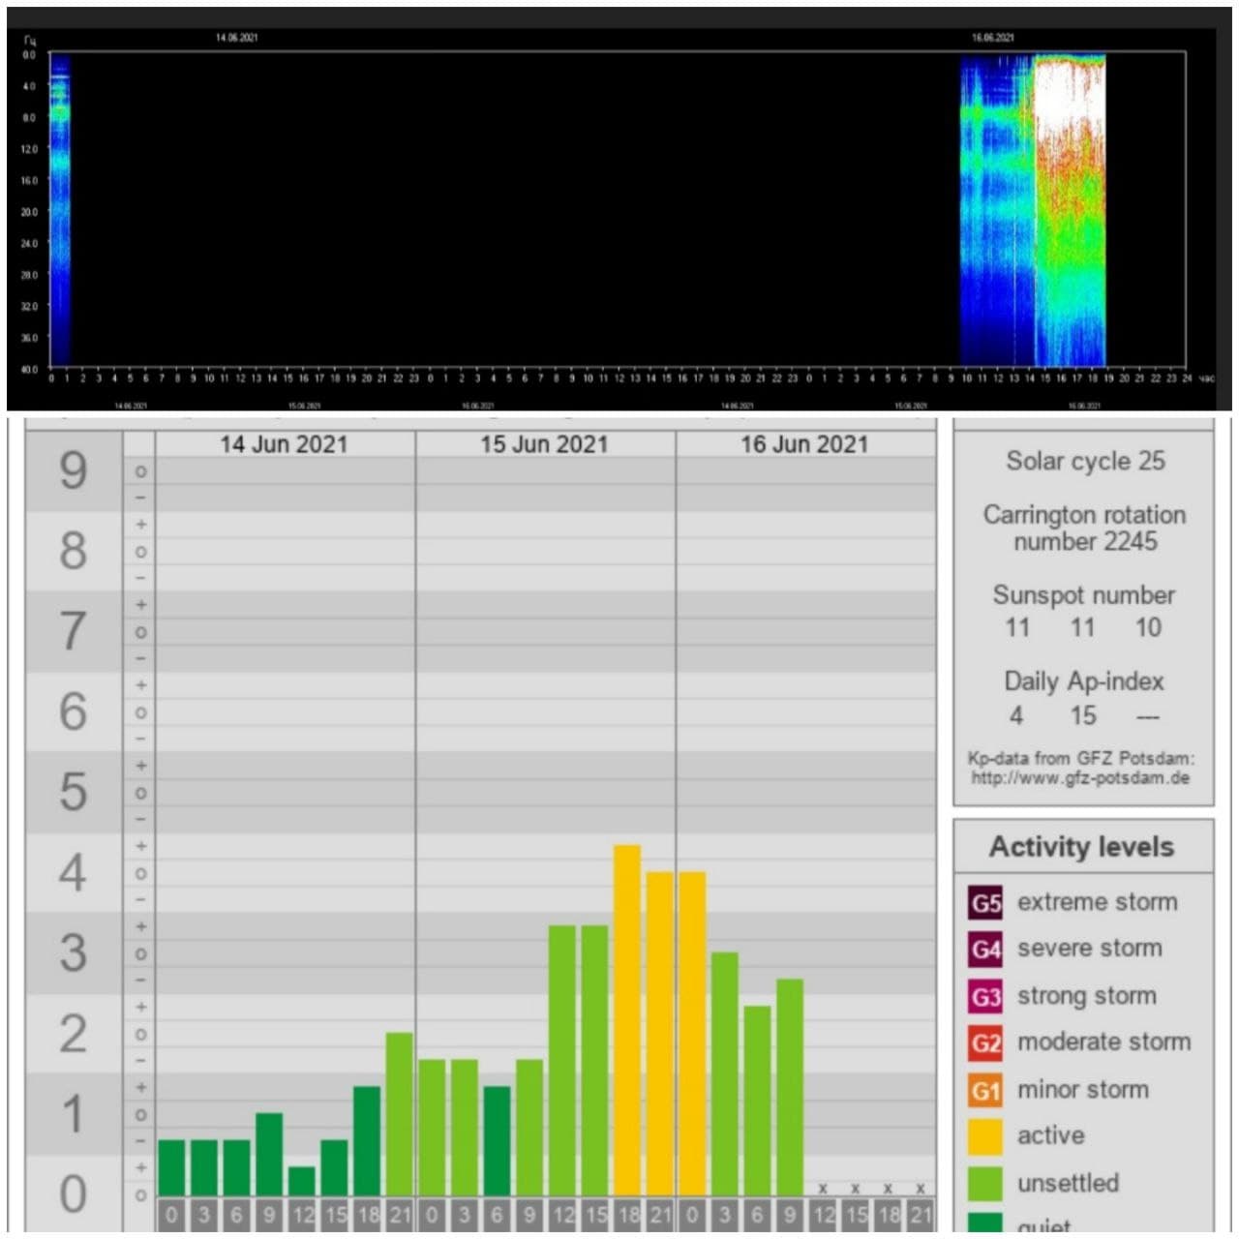Click the white saturated area in spectrogram

(1065, 97)
